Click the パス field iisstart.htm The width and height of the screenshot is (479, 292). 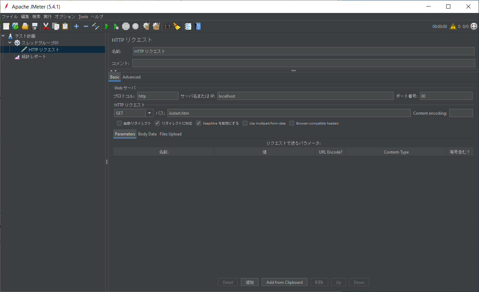[x=289, y=113]
